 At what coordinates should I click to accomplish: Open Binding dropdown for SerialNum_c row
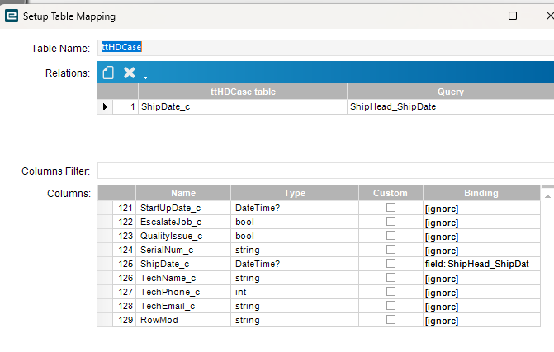click(481, 250)
